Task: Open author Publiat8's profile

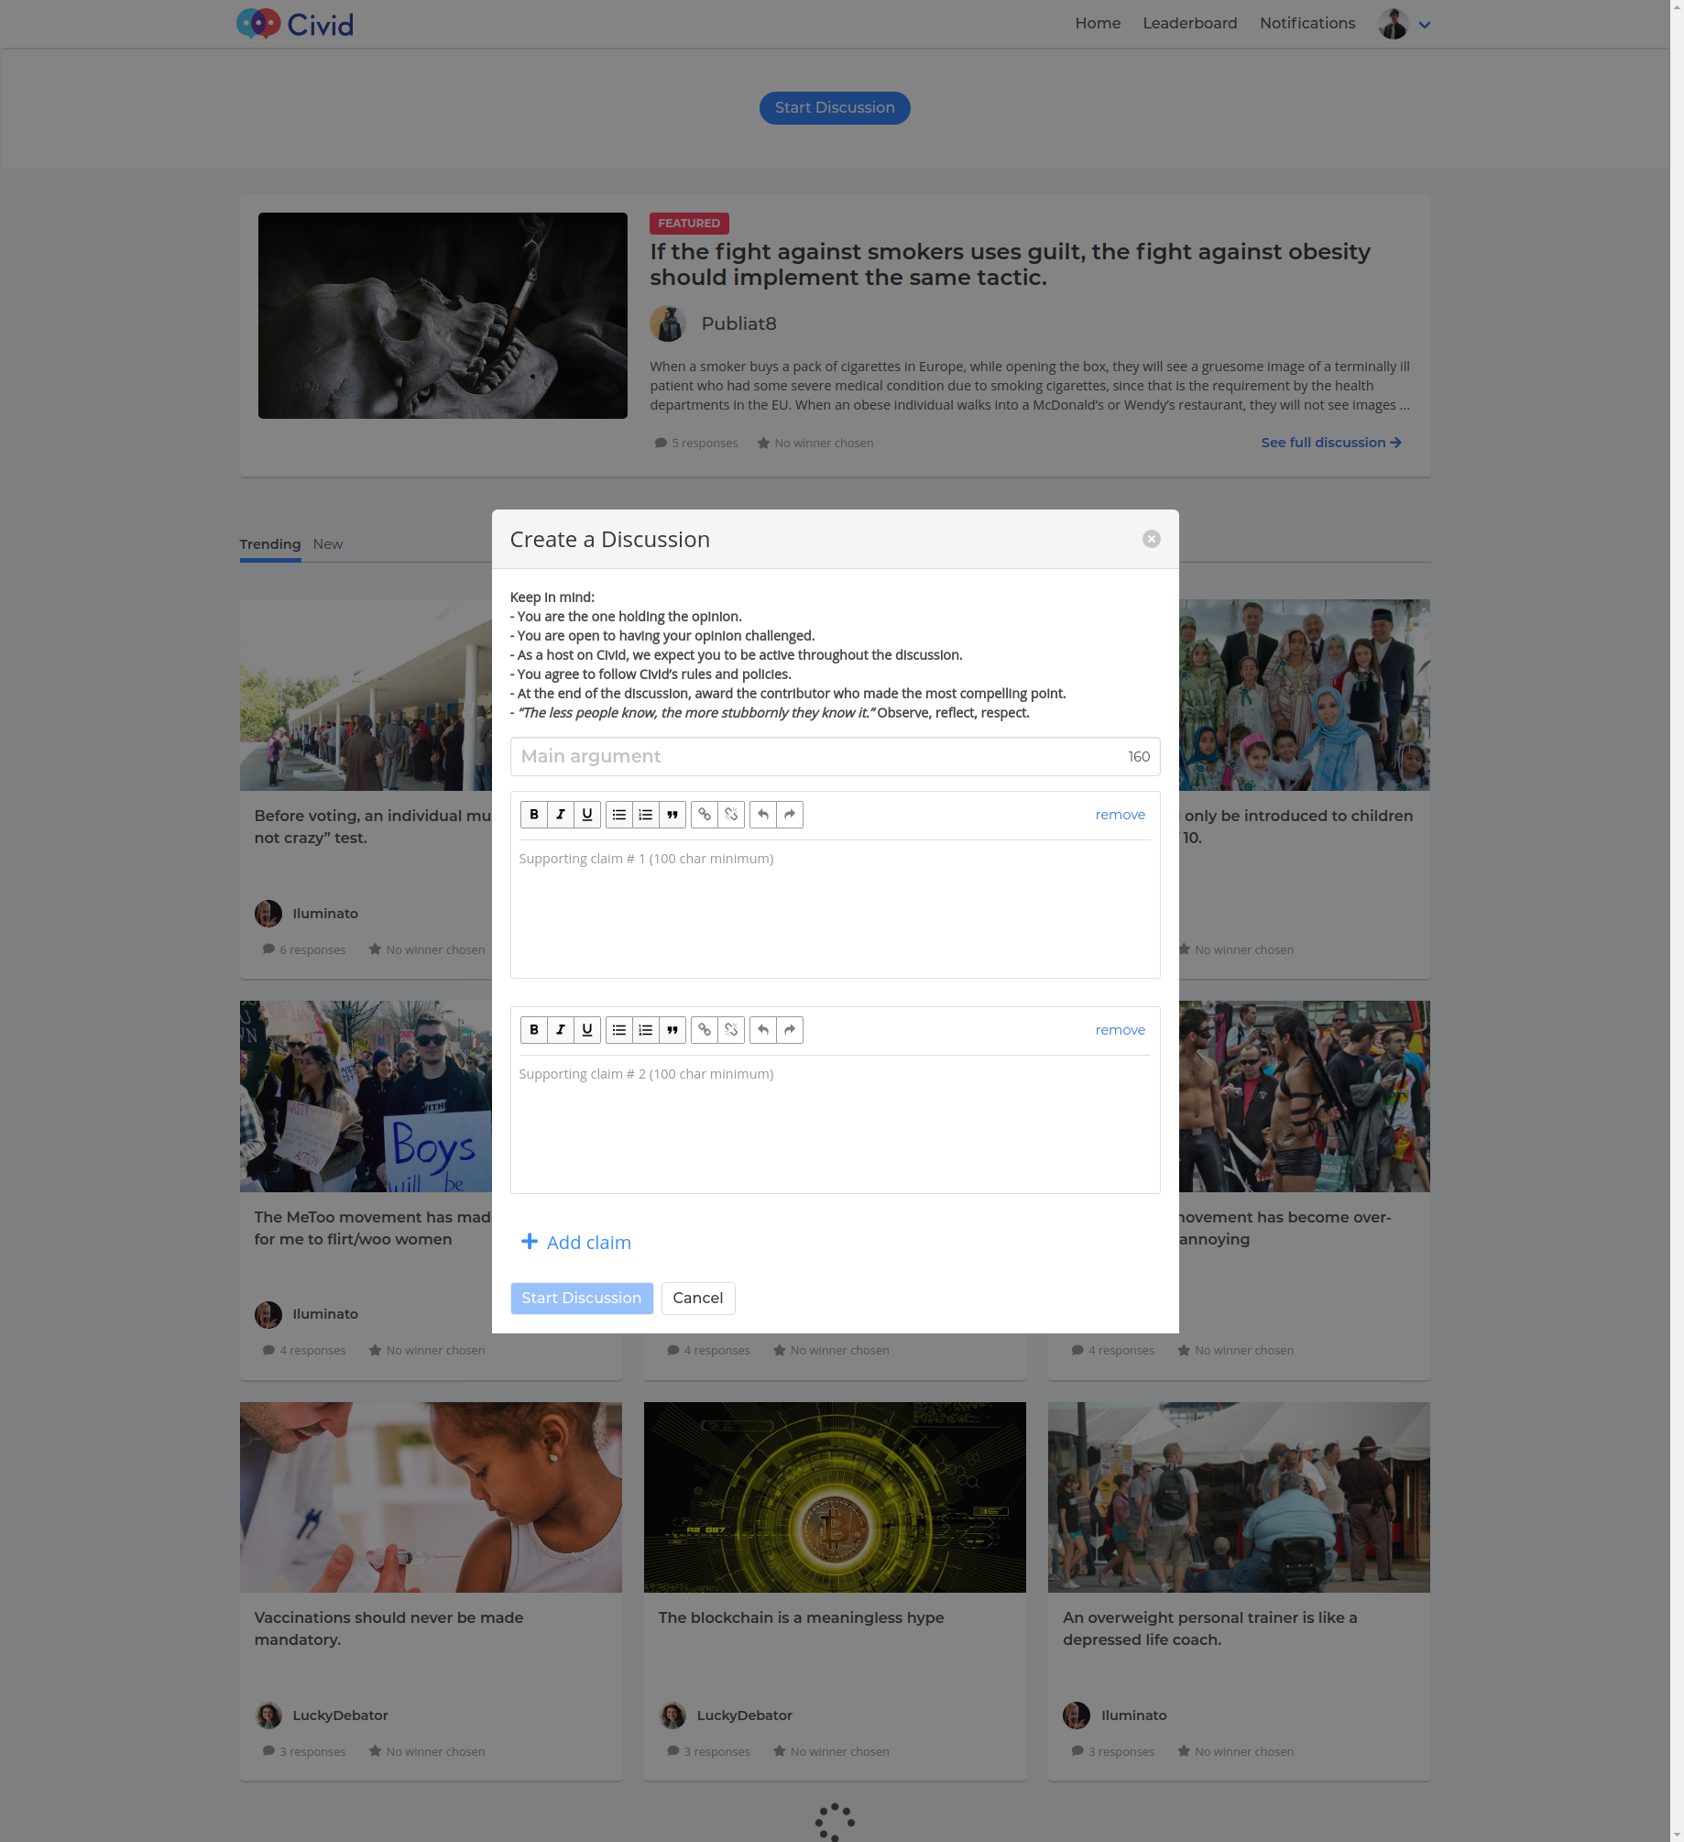Action: [738, 324]
